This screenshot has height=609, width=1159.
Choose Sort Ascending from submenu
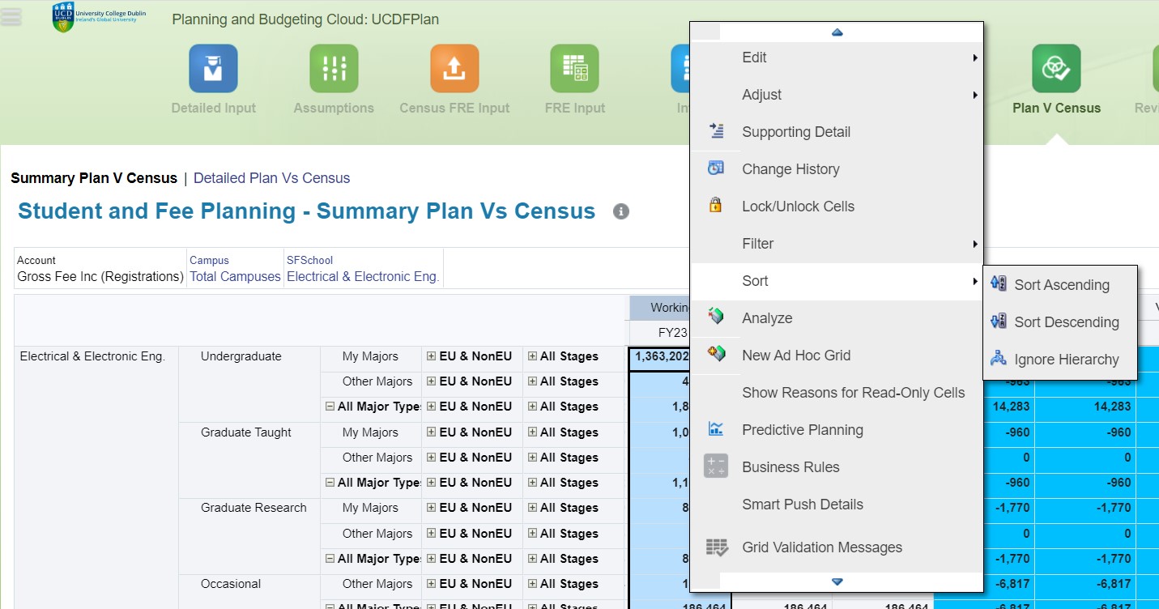click(1061, 285)
